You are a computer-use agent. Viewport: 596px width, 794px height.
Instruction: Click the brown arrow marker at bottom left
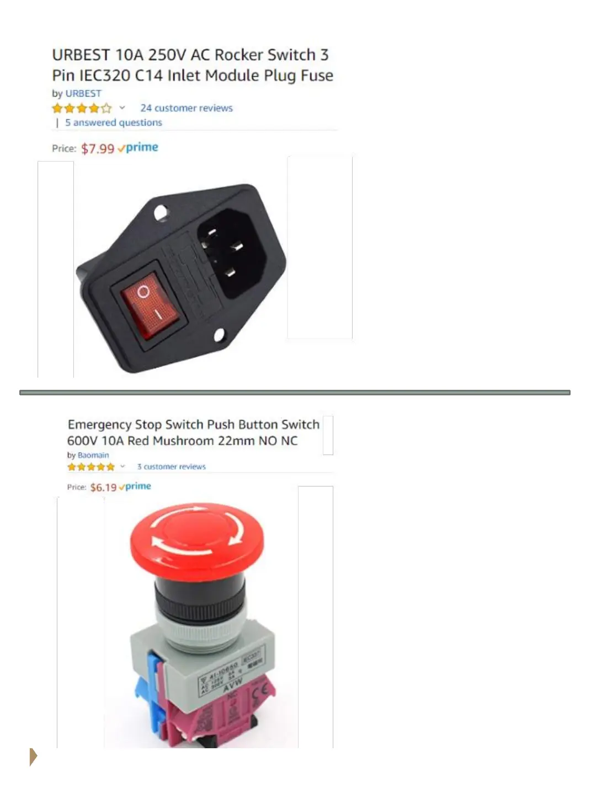point(33,757)
